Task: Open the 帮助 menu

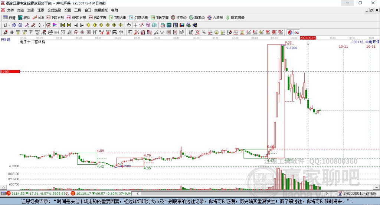Action: (x=114, y=10)
